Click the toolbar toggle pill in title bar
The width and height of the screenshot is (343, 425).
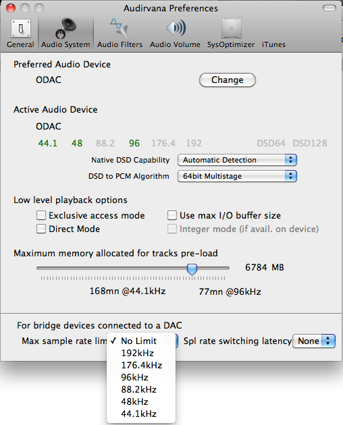329,8
